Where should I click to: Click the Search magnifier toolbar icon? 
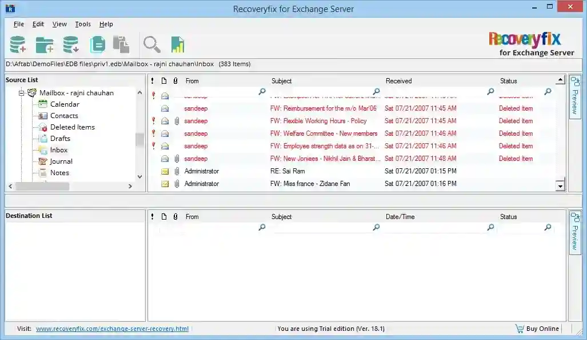pyautogui.click(x=151, y=44)
